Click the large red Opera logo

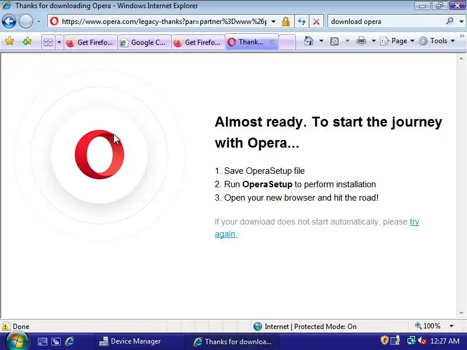click(99, 155)
